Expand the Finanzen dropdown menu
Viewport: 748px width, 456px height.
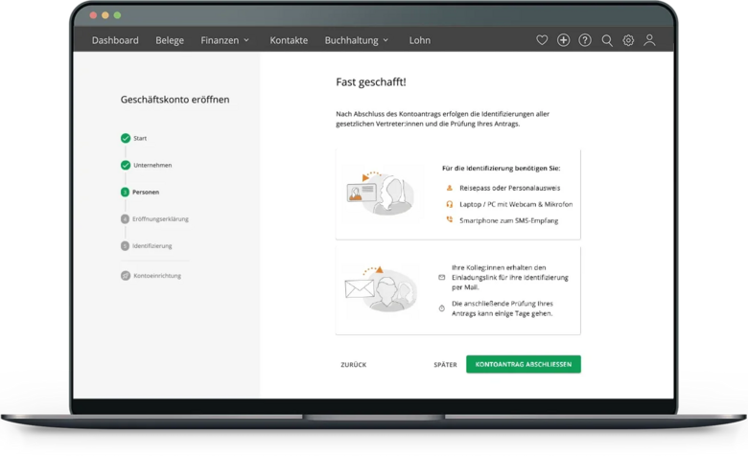pyautogui.click(x=224, y=40)
